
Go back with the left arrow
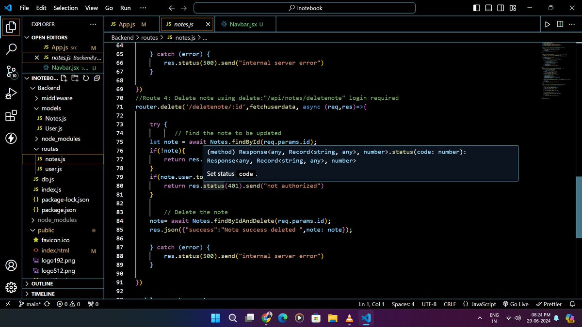(x=172, y=8)
